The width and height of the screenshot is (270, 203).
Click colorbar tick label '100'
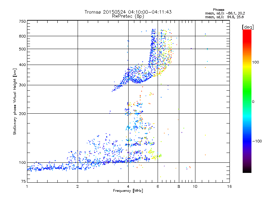coord(255,62)
